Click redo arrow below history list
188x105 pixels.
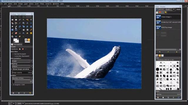(x=168, y=52)
